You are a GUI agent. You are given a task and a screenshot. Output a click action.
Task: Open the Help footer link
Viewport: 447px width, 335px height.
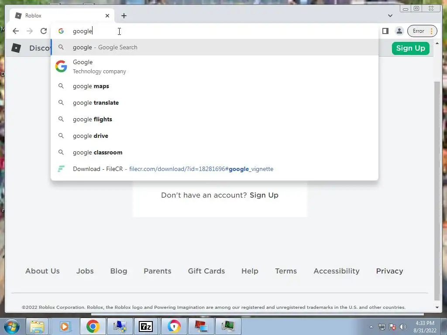[250, 271]
